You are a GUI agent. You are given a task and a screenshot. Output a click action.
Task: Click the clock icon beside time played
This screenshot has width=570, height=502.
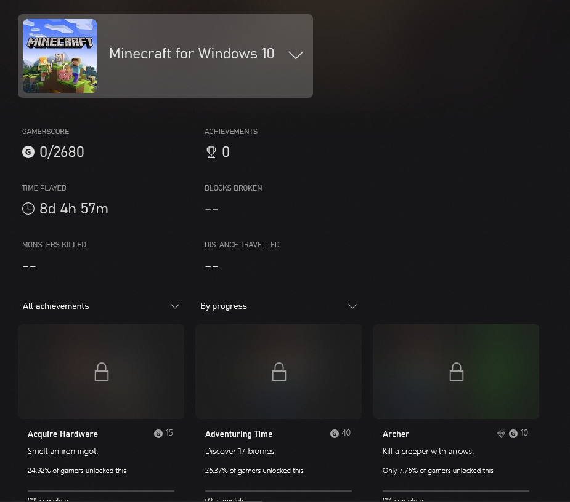(28, 209)
